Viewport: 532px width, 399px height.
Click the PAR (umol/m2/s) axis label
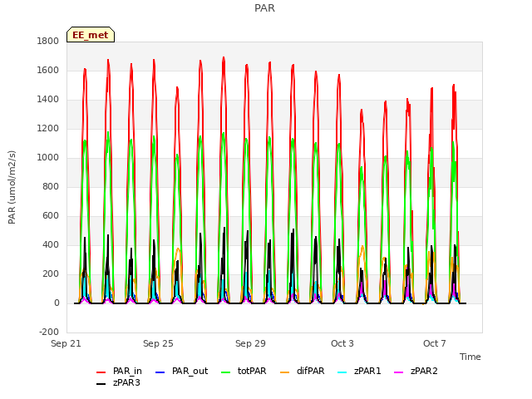coord(12,187)
